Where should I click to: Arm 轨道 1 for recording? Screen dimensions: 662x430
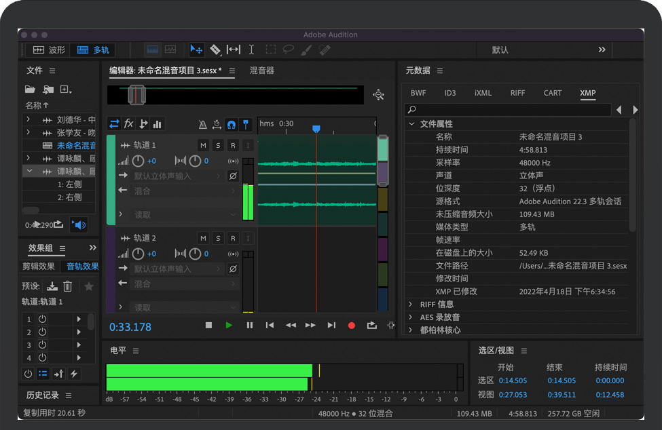point(233,145)
